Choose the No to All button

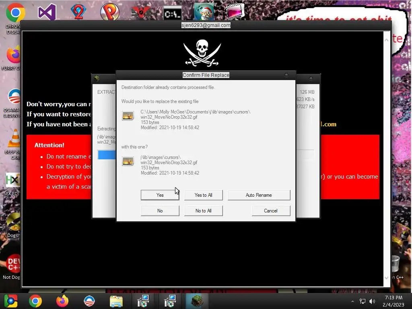click(203, 211)
